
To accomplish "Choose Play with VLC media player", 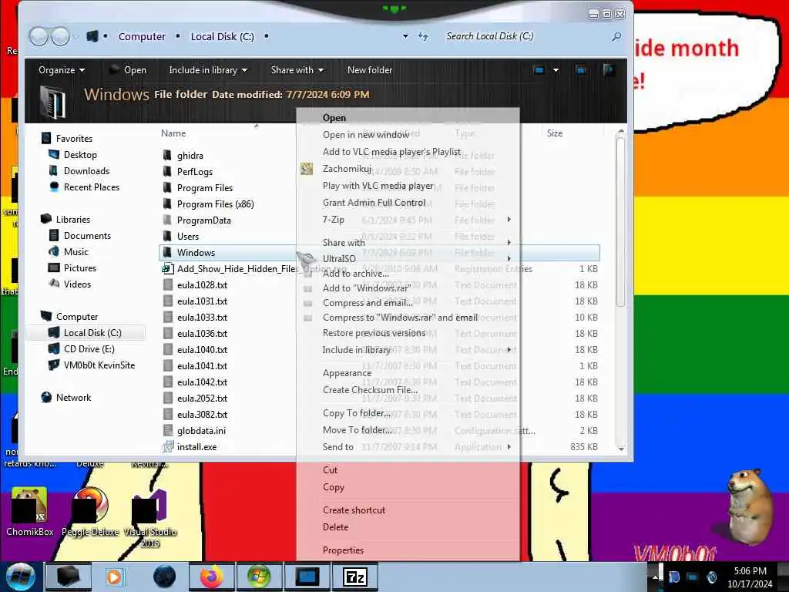I will point(378,186).
